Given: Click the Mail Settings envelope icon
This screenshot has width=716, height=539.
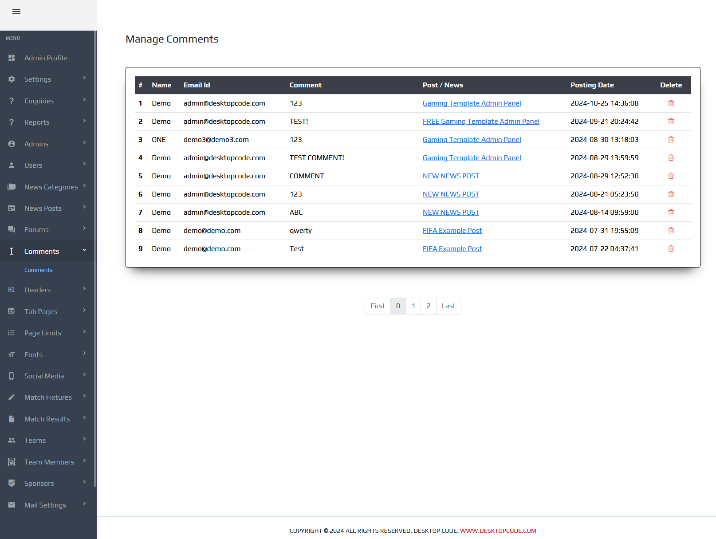Looking at the screenshot, I should [x=12, y=505].
